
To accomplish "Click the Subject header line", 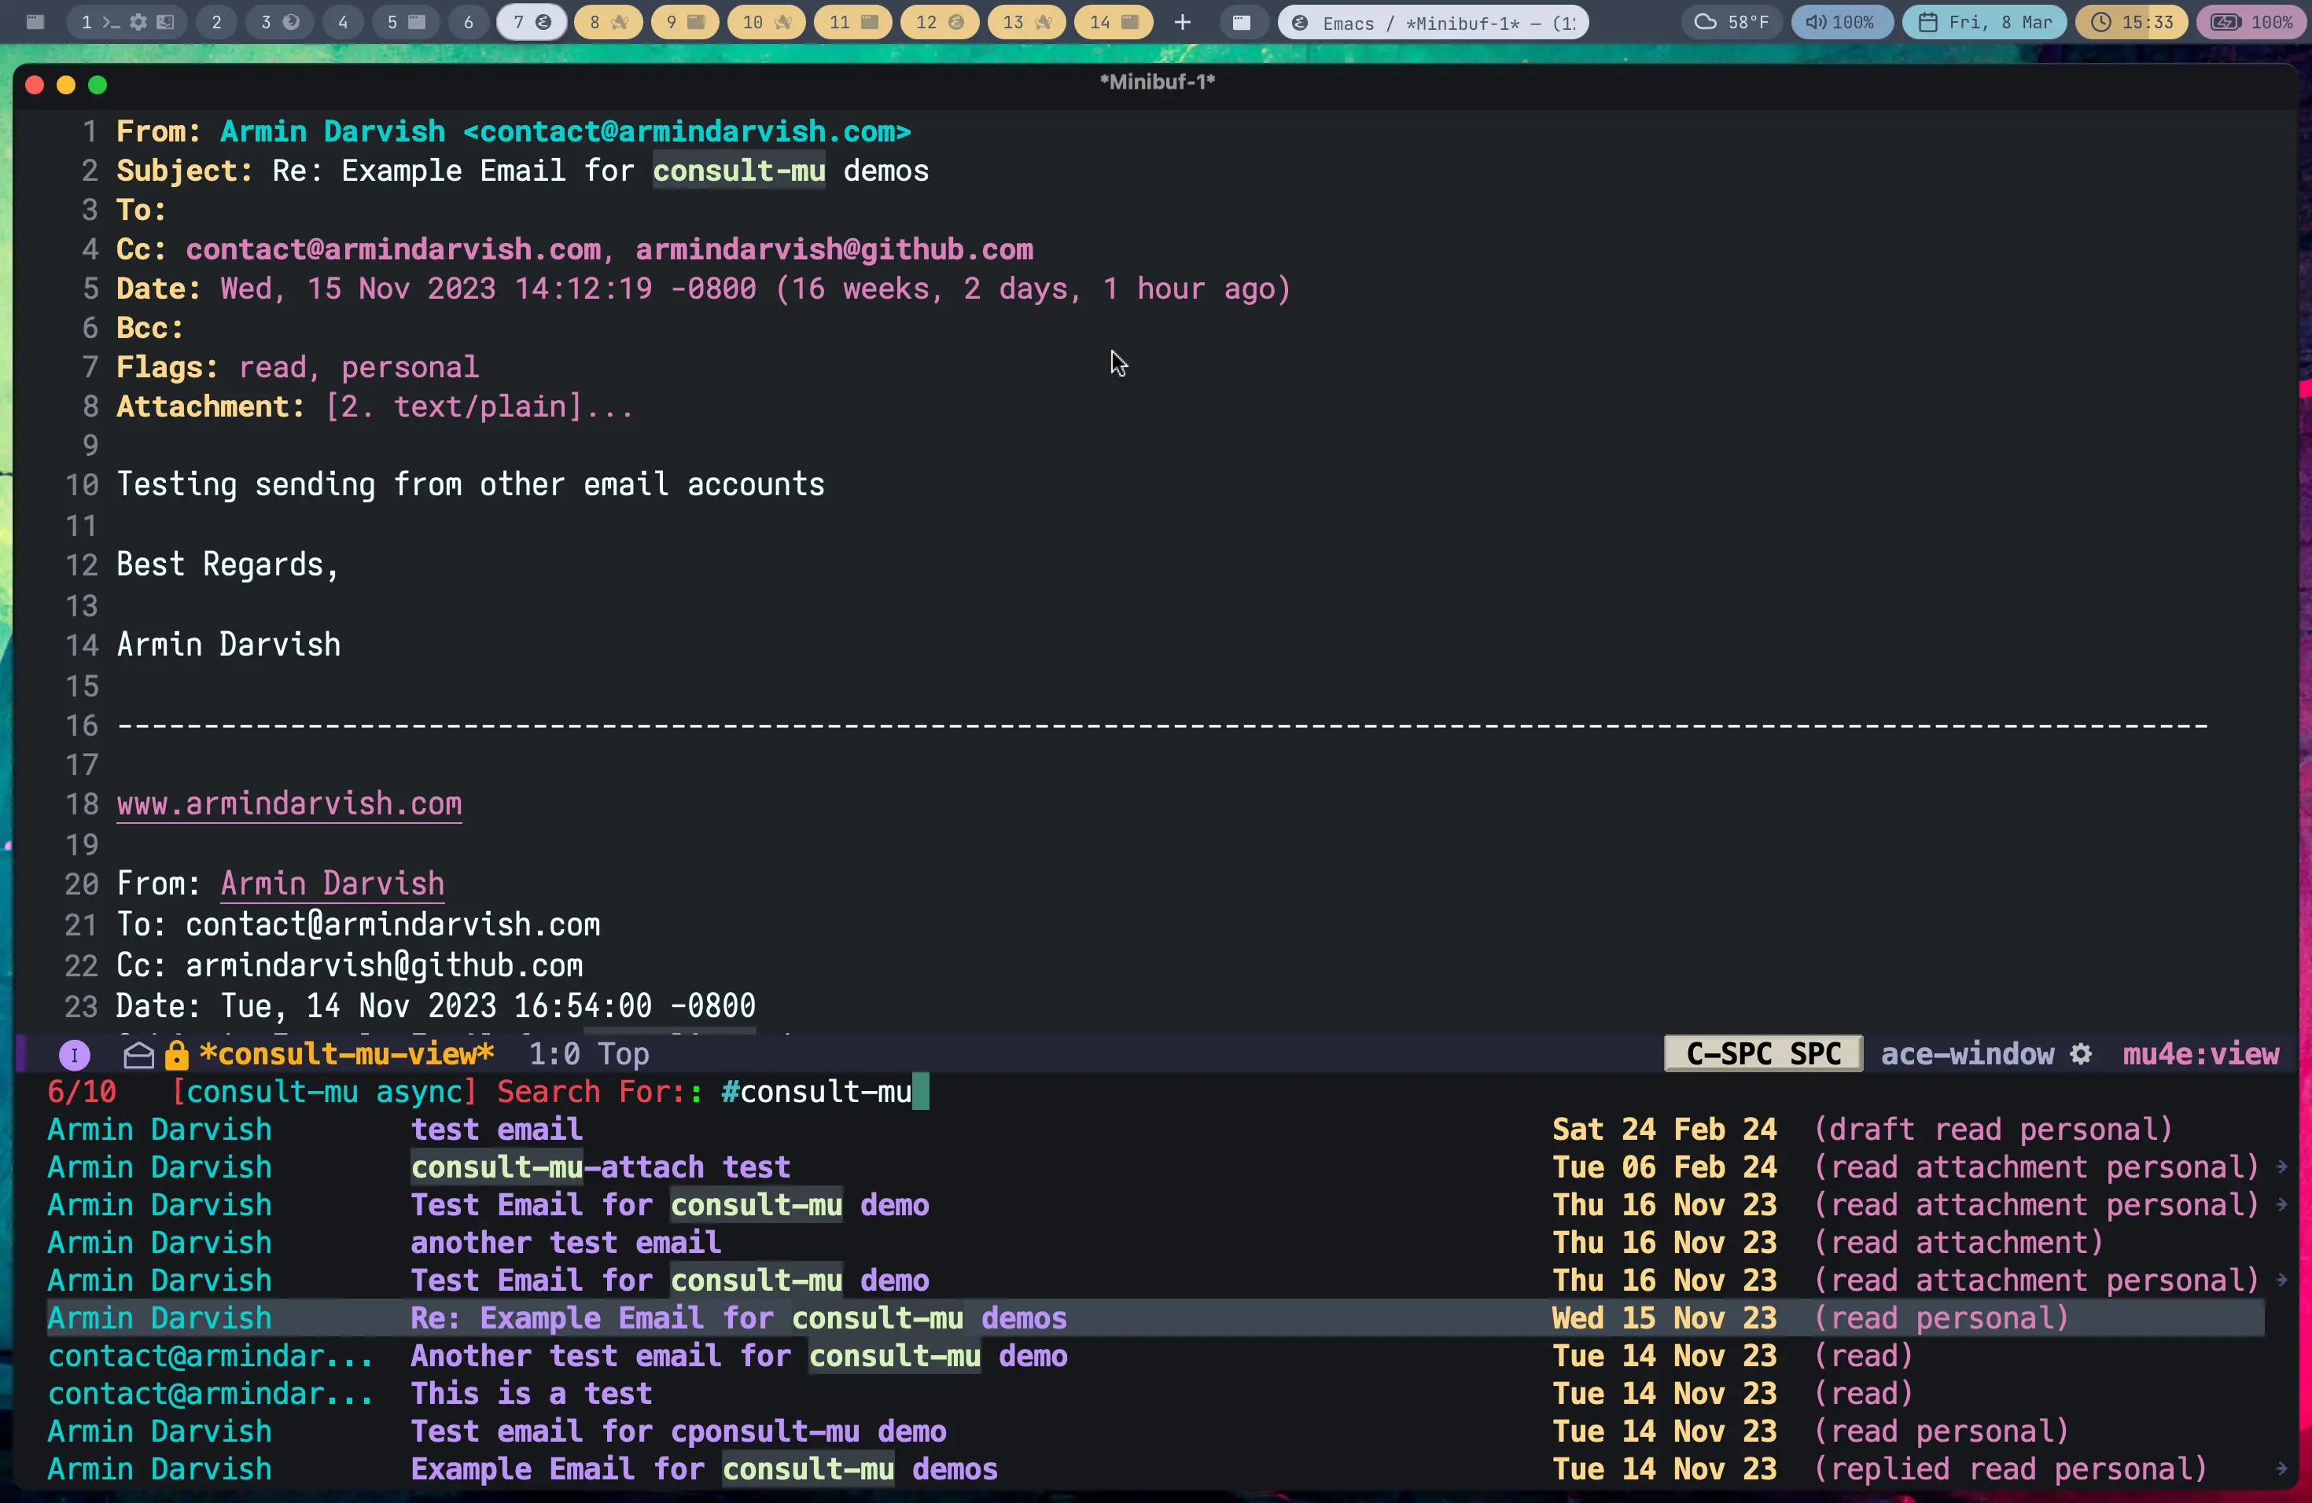I will tap(523, 171).
